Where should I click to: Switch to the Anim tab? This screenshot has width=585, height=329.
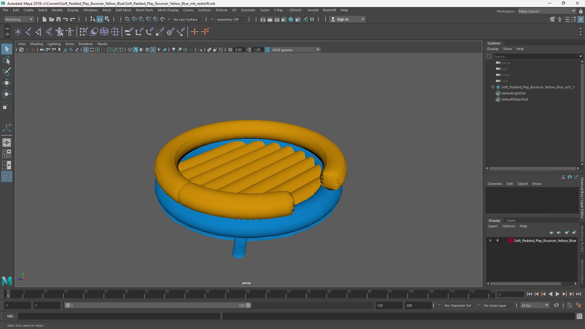pyautogui.click(x=511, y=221)
